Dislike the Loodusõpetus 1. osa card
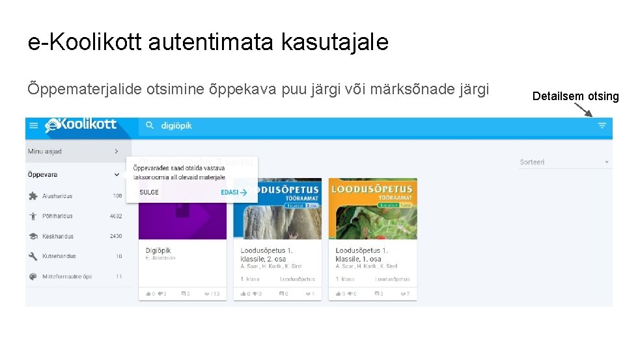Screen dimensions: 625x351 pyautogui.click(x=352, y=294)
